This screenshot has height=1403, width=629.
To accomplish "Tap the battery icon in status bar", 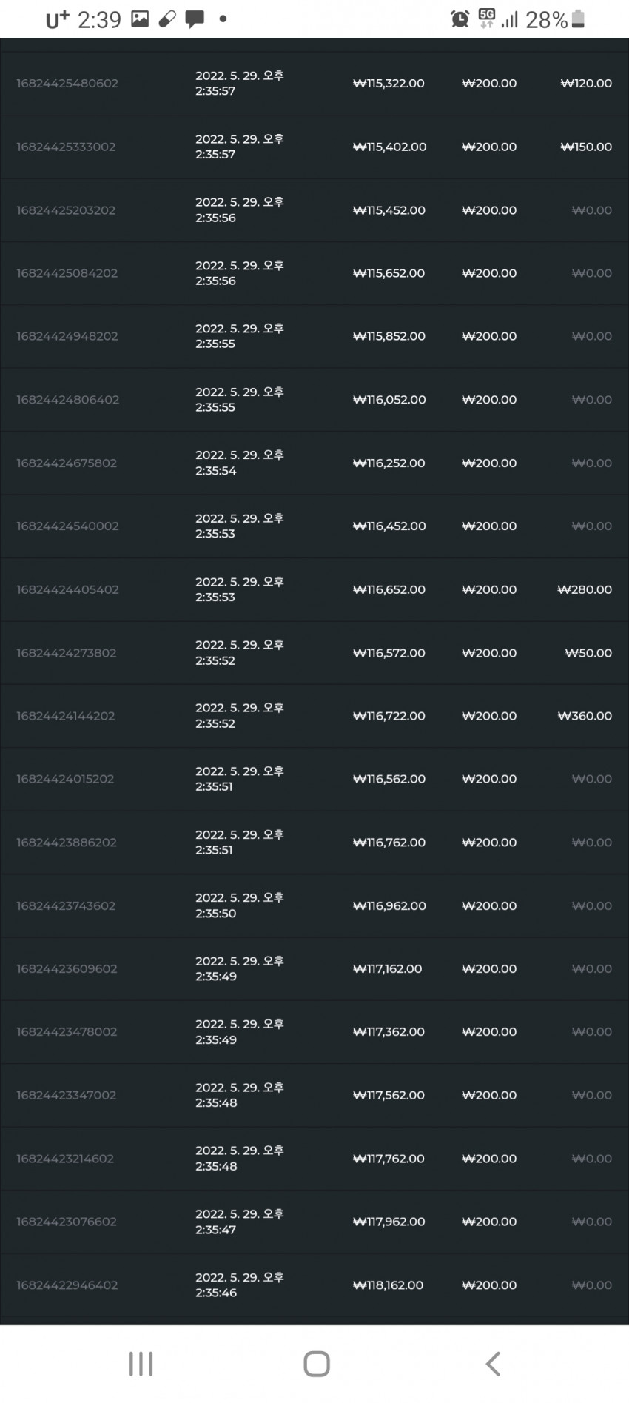I will (x=579, y=19).
